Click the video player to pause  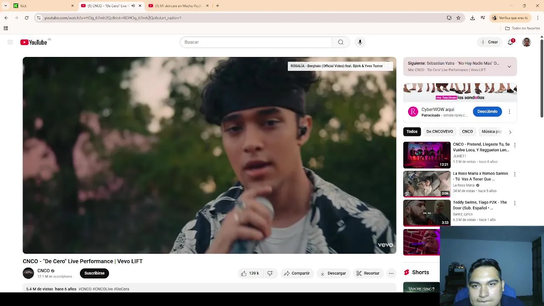coord(210,156)
